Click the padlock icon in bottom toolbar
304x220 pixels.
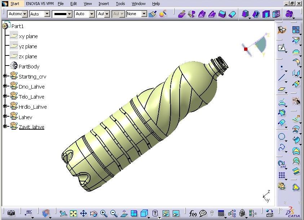pyautogui.click(x=242, y=213)
